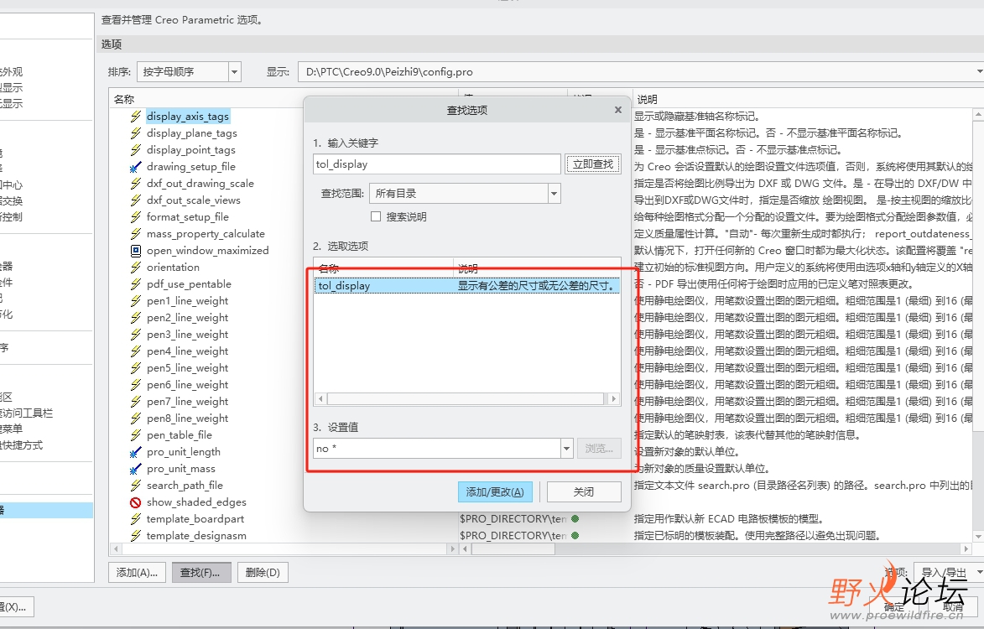
Task: Select the tol_display result row
Action: (x=467, y=286)
